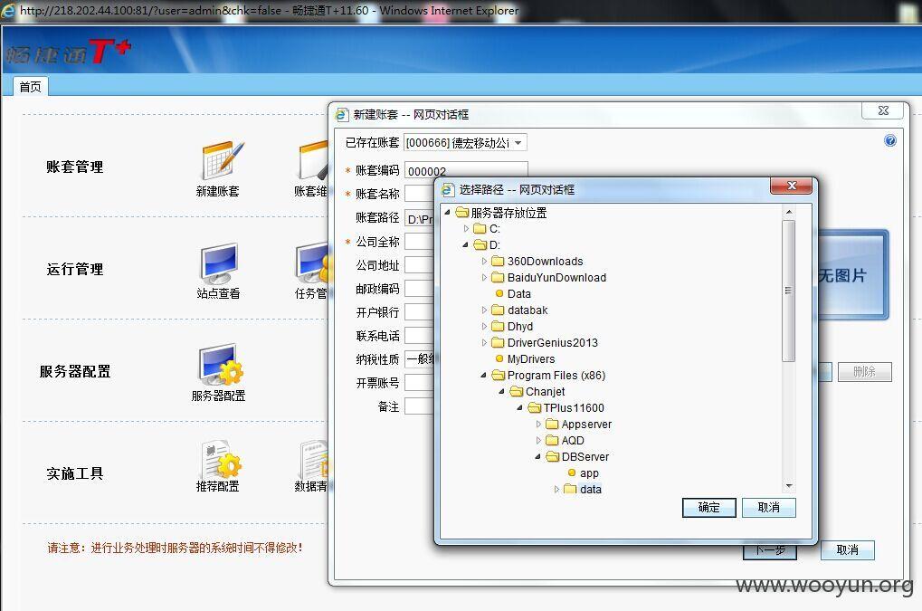Collapse the DBServer tree node
The width and height of the screenshot is (922, 611).
pos(538,456)
